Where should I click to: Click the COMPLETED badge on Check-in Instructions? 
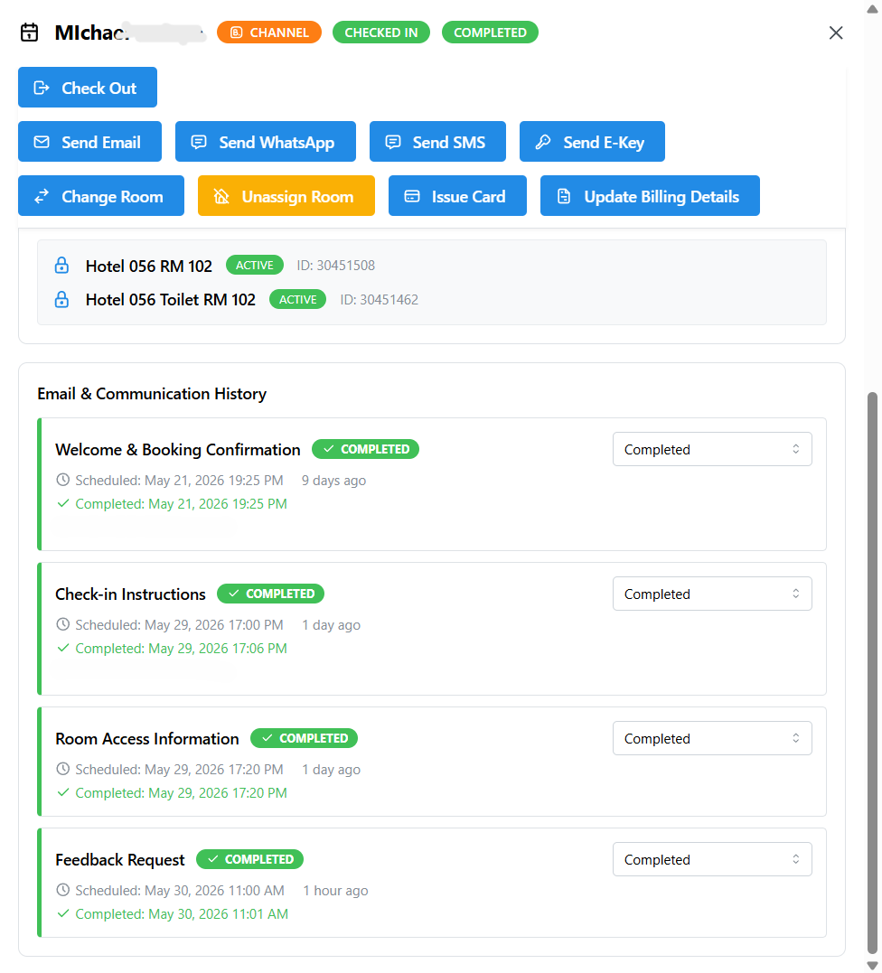click(x=270, y=594)
